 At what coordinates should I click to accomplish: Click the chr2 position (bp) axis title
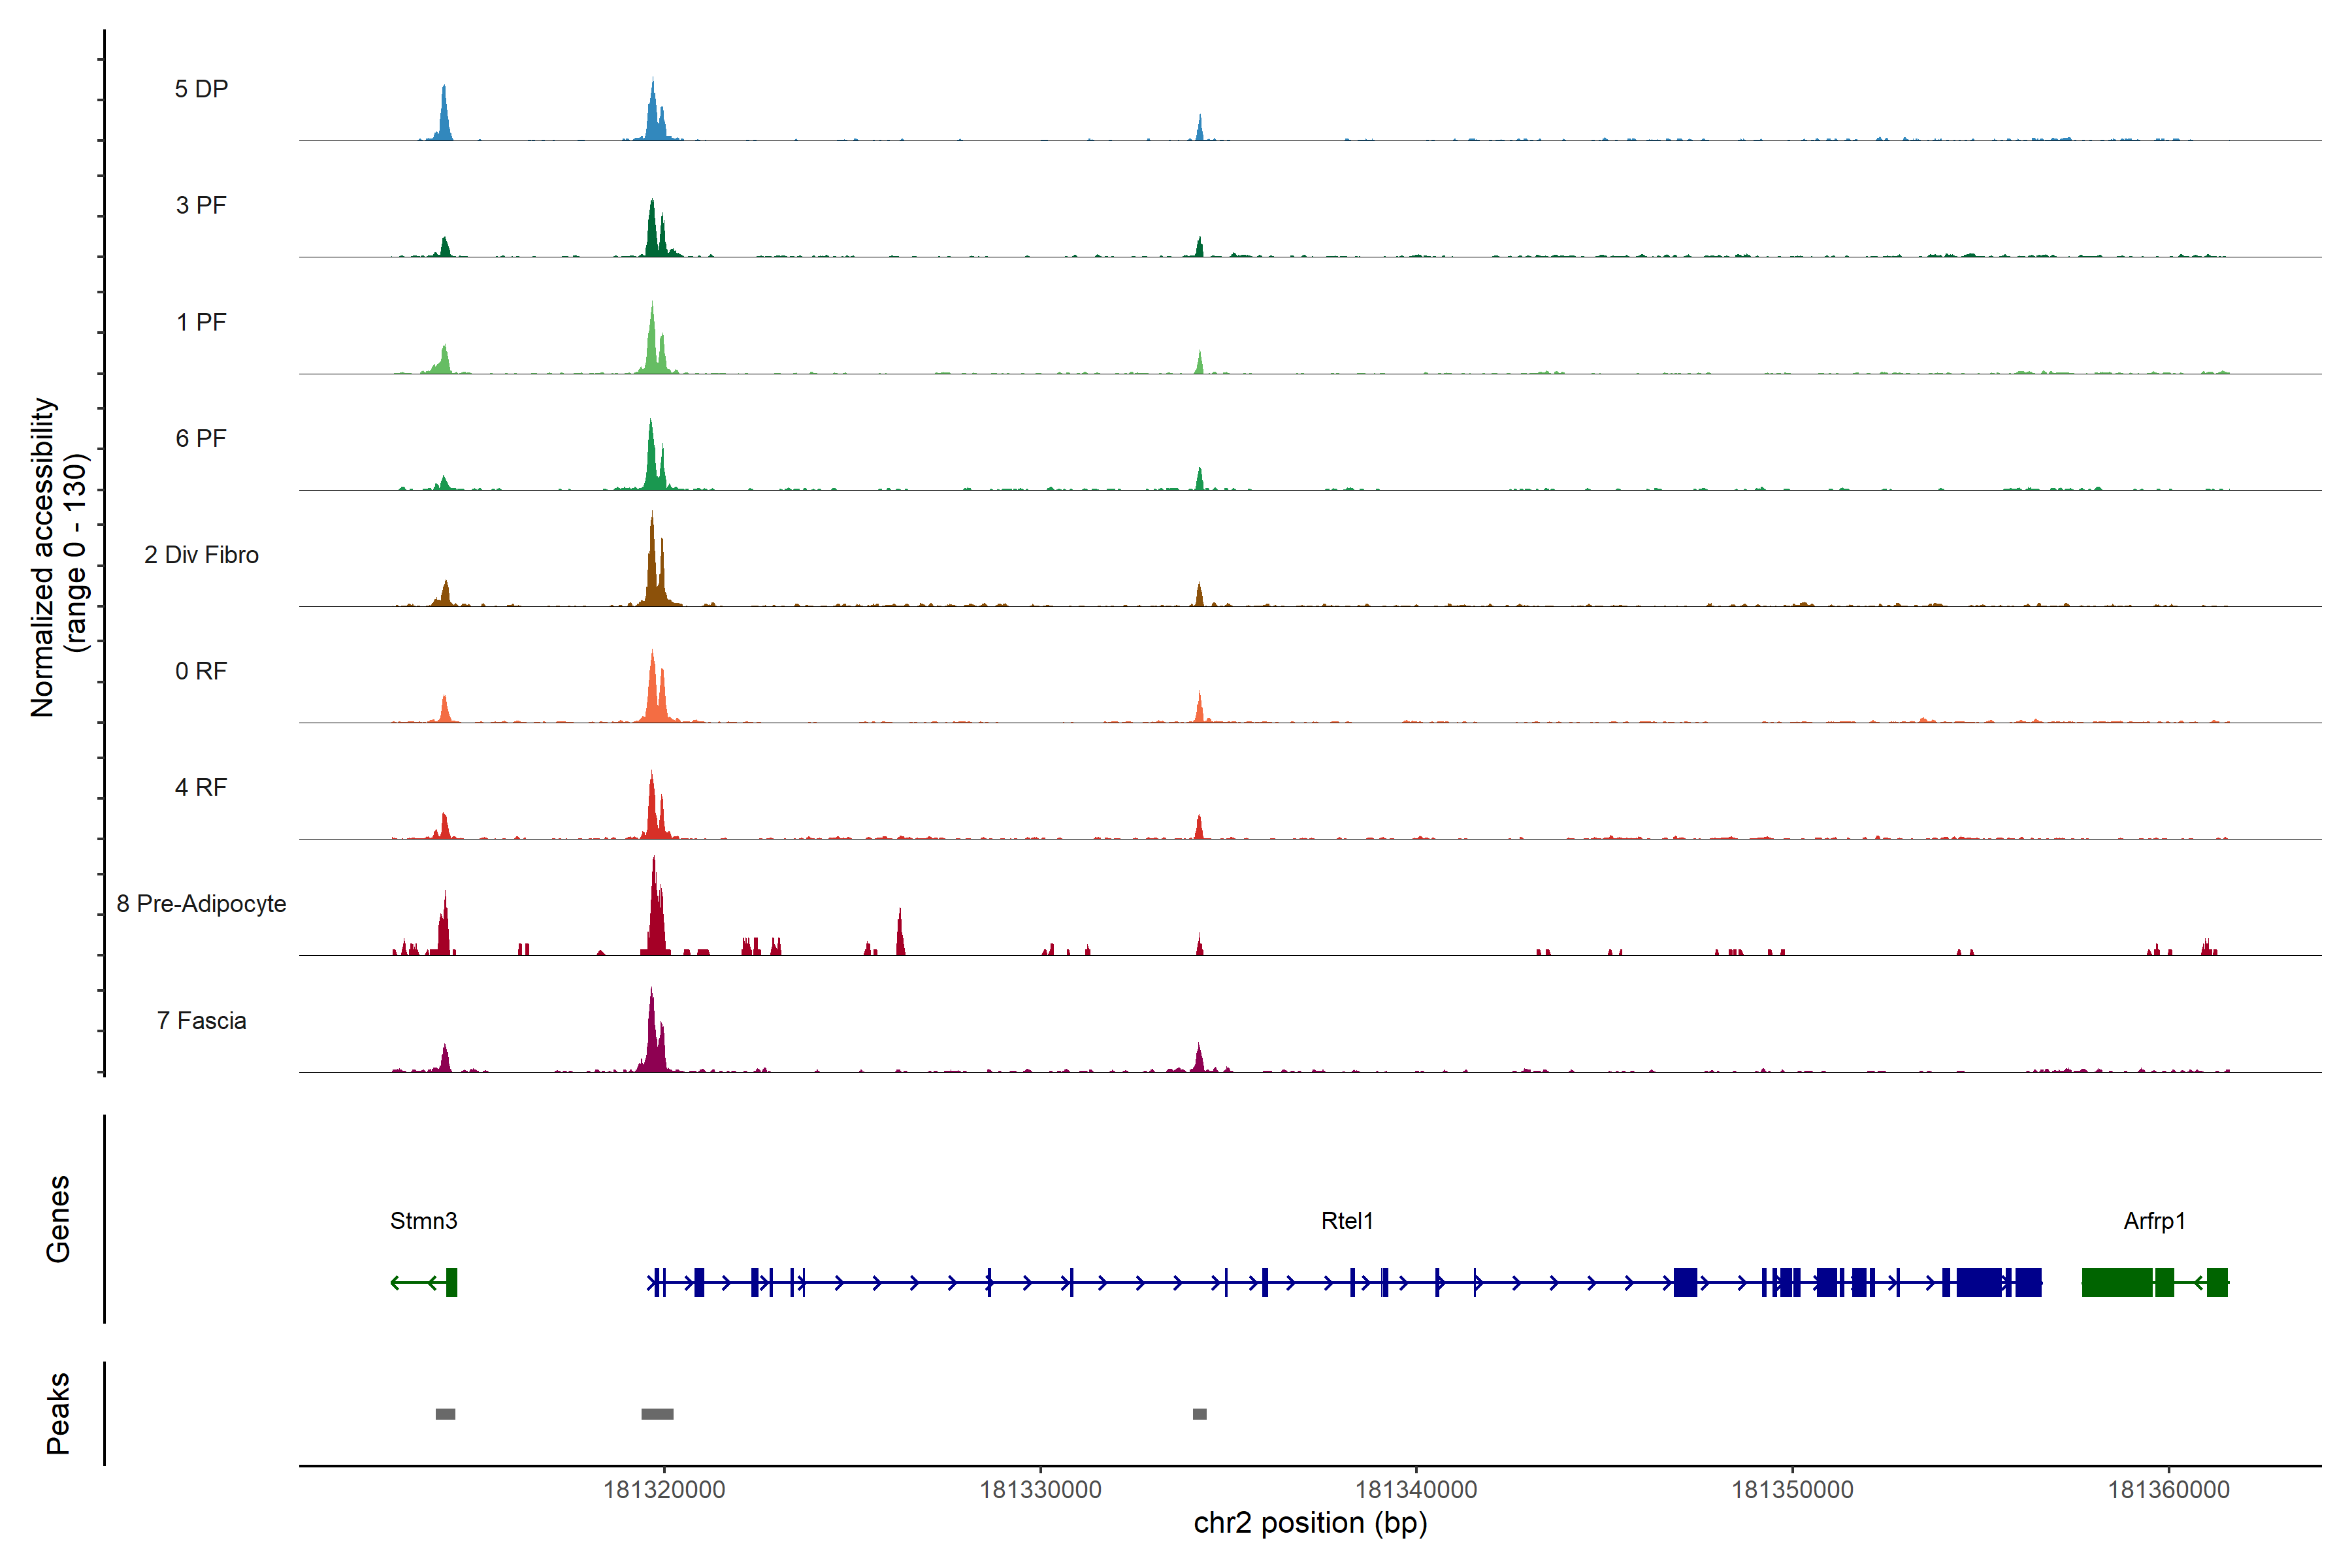(x=1310, y=1523)
